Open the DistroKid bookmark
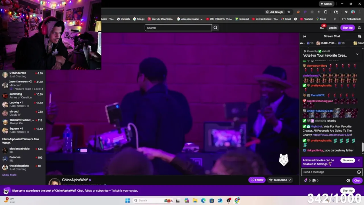Screen dimensions: 364x205 [242, 19]
